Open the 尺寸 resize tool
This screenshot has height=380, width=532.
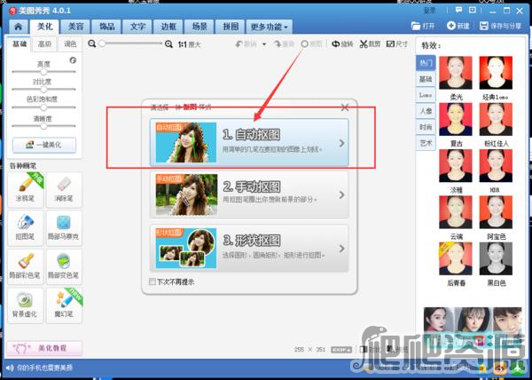[397, 44]
